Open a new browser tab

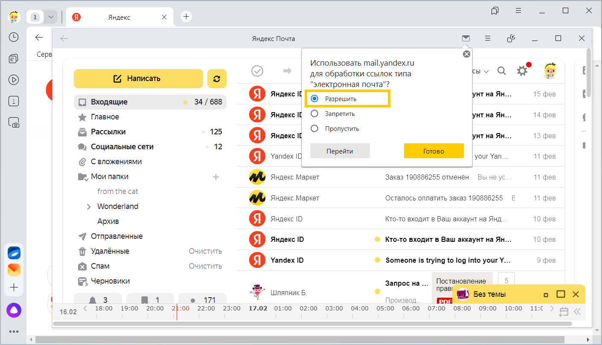click(x=186, y=17)
